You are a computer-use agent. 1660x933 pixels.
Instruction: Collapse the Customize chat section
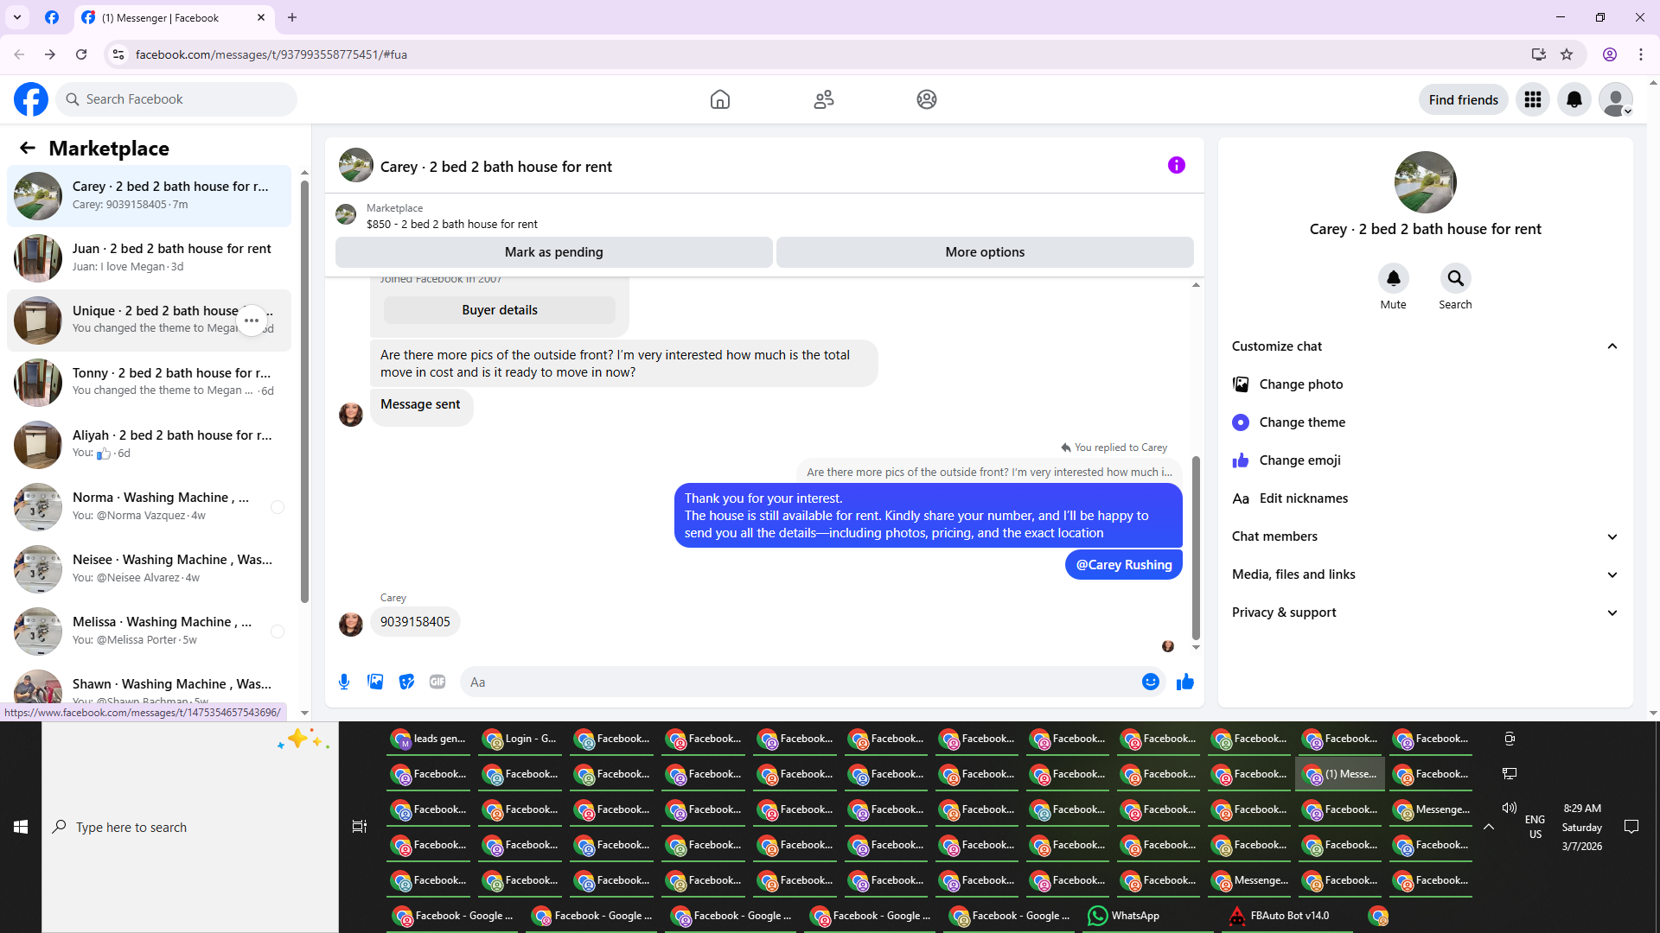click(1612, 346)
